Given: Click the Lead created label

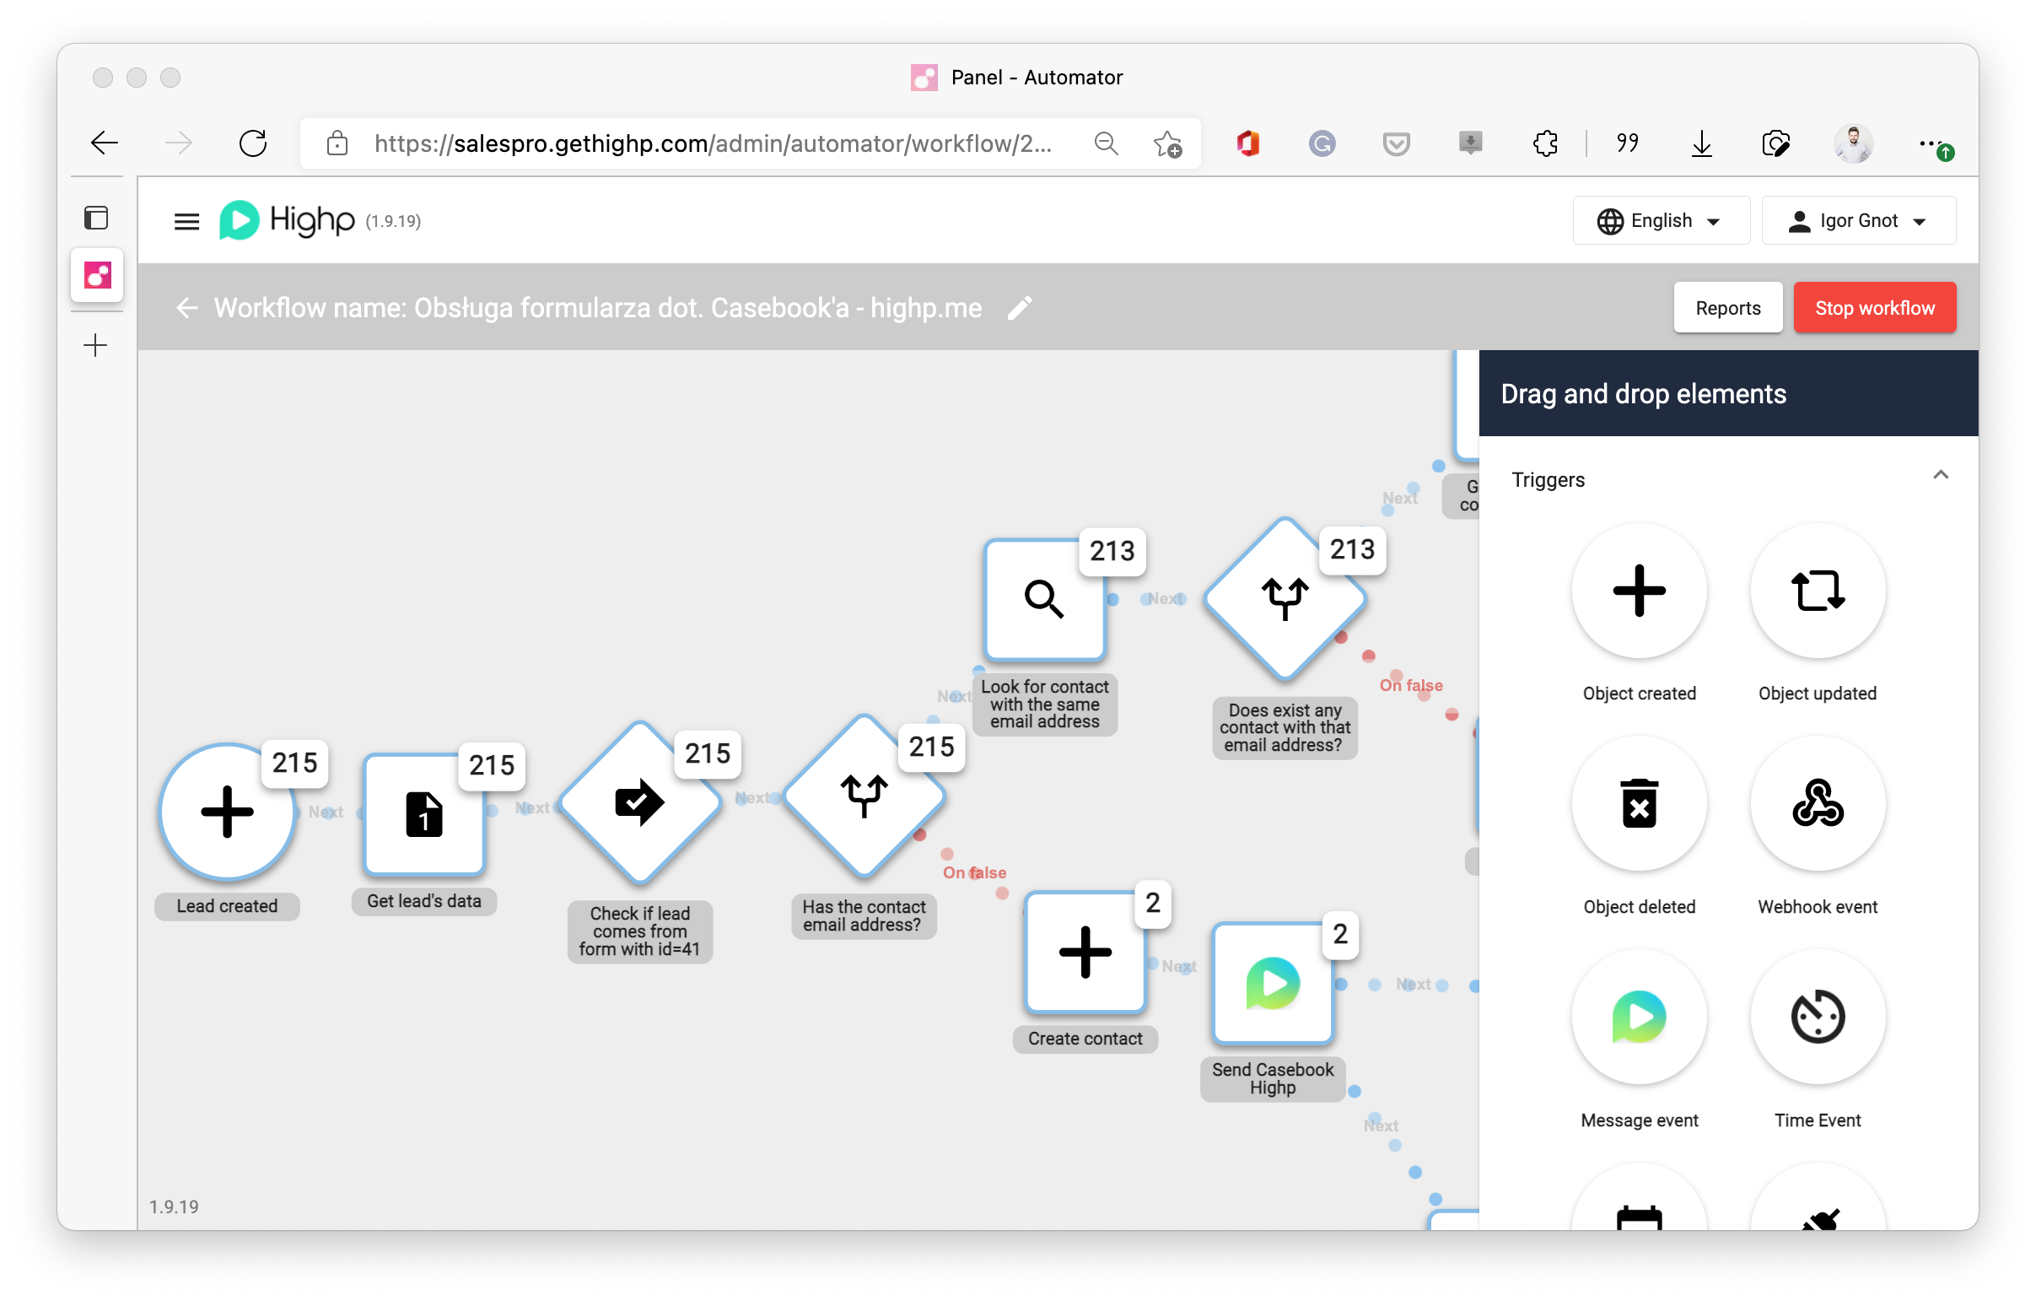Looking at the screenshot, I should (x=227, y=906).
